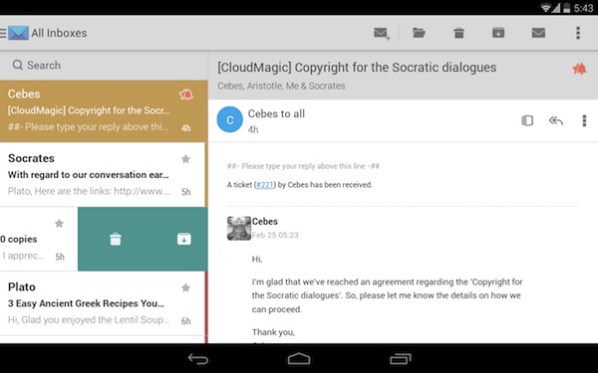Toggle reminder bell in message header

point(579,69)
